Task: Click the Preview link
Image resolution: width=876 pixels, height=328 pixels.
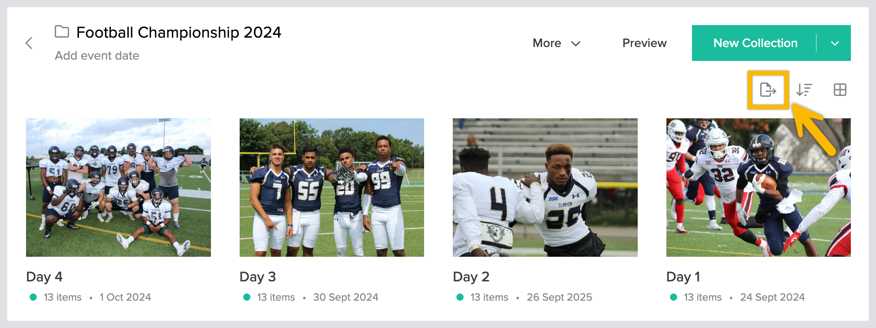Action: pos(644,43)
